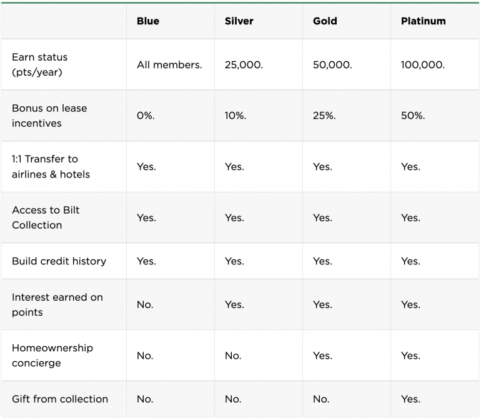Click the '50,000.' Gold points cell
Screen dimensions: 481x420
click(x=332, y=65)
